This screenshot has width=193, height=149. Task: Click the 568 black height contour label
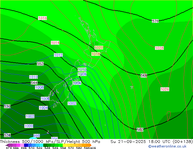[x=144, y=75]
